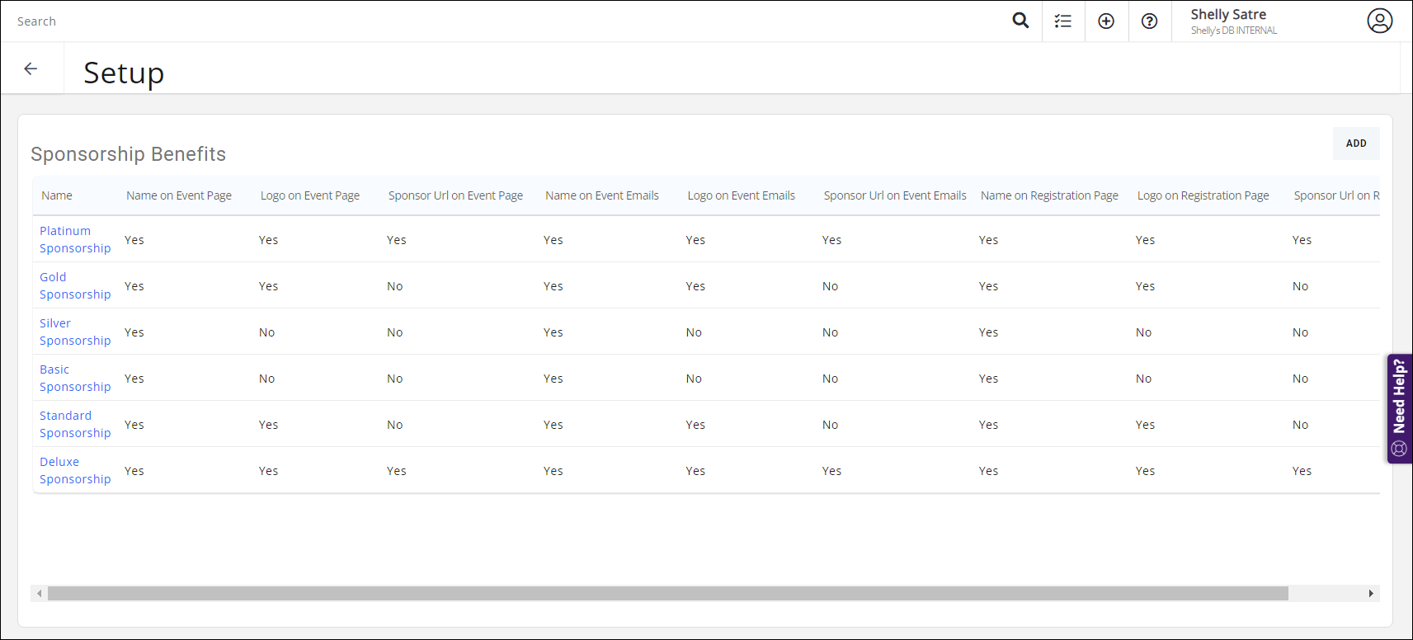Open the Silver Sponsorship link
Image resolution: width=1413 pixels, height=640 pixels.
click(74, 332)
